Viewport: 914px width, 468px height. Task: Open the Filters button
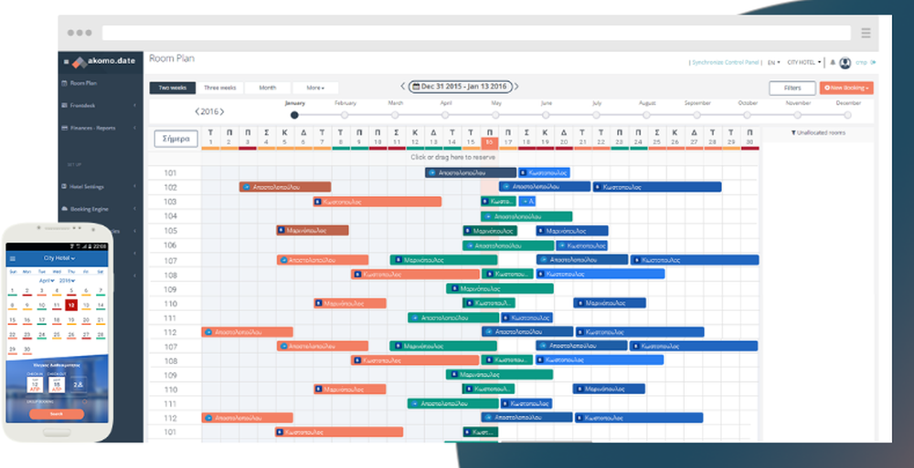pyautogui.click(x=792, y=88)
